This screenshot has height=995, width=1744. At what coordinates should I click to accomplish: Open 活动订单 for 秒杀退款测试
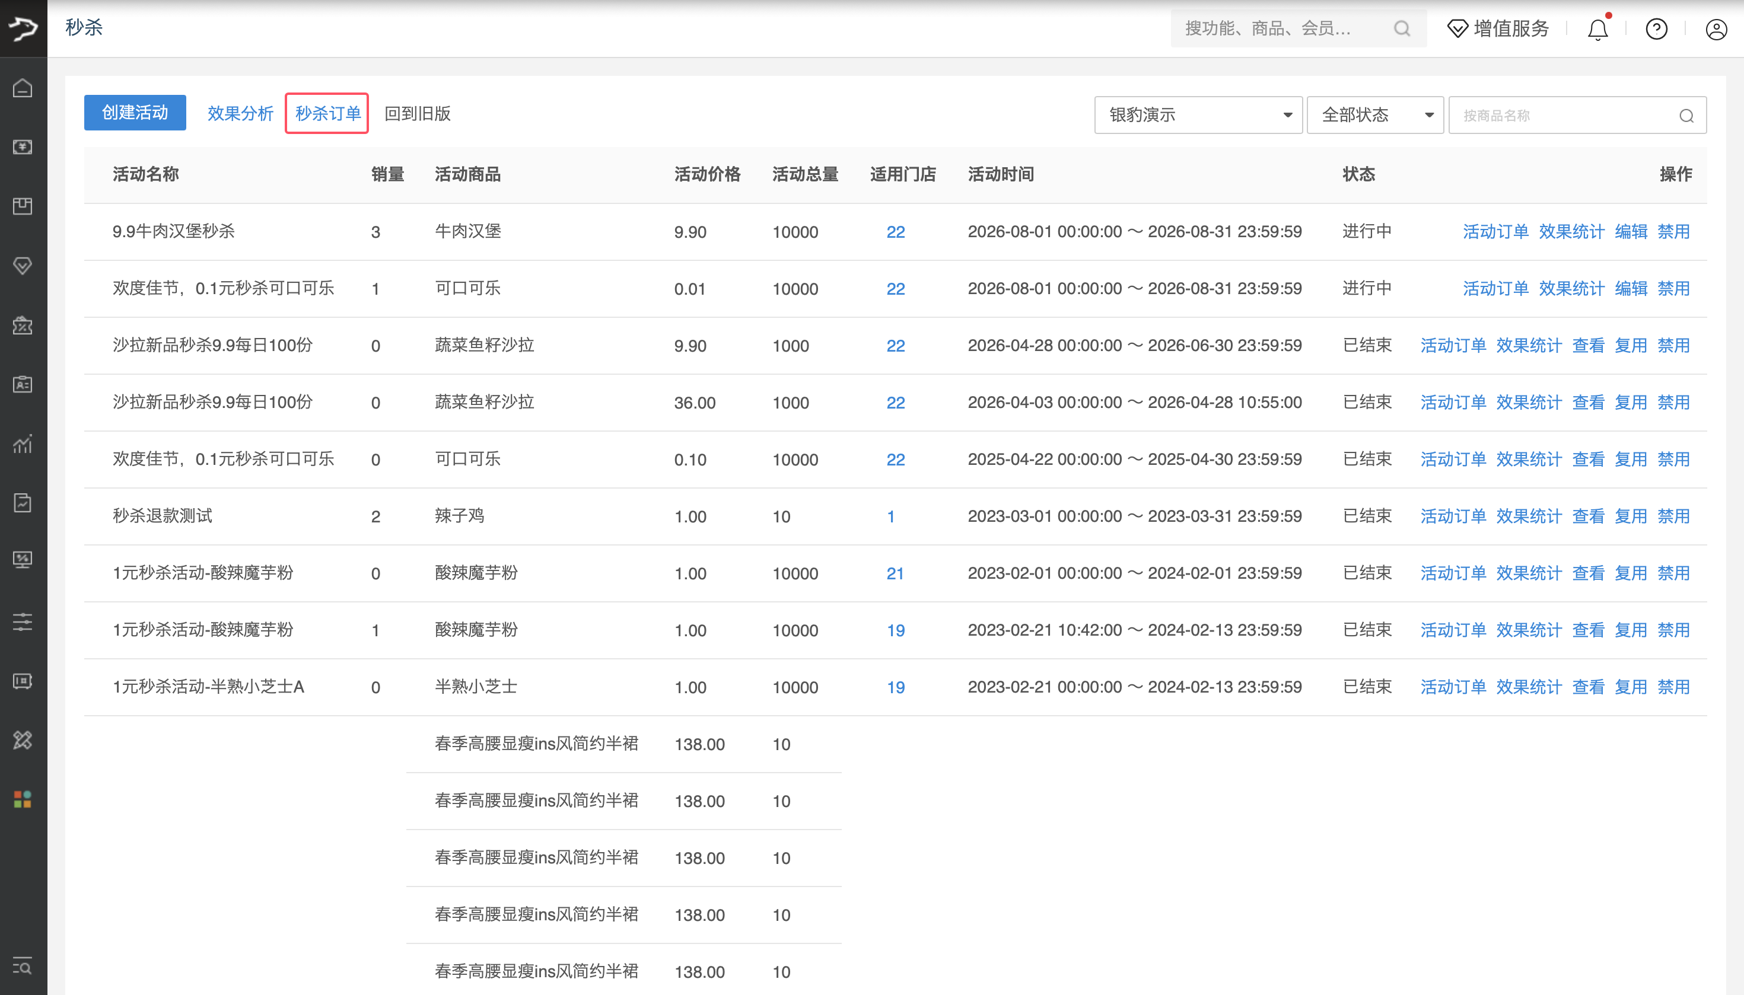point(1453,516)
